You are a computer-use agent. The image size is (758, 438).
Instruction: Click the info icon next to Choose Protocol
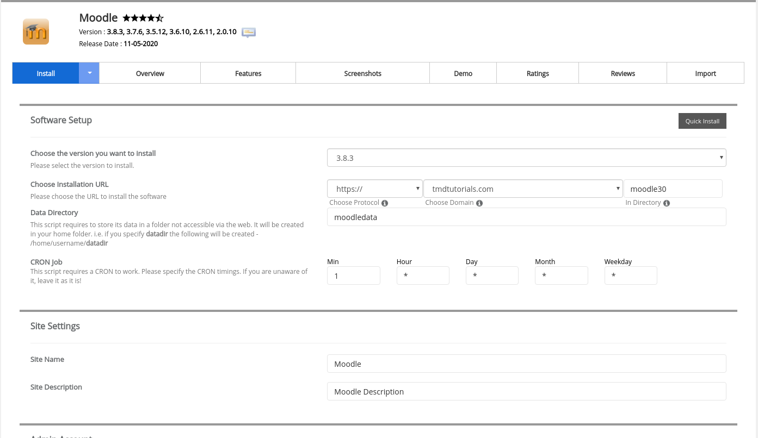click(385, 203)
